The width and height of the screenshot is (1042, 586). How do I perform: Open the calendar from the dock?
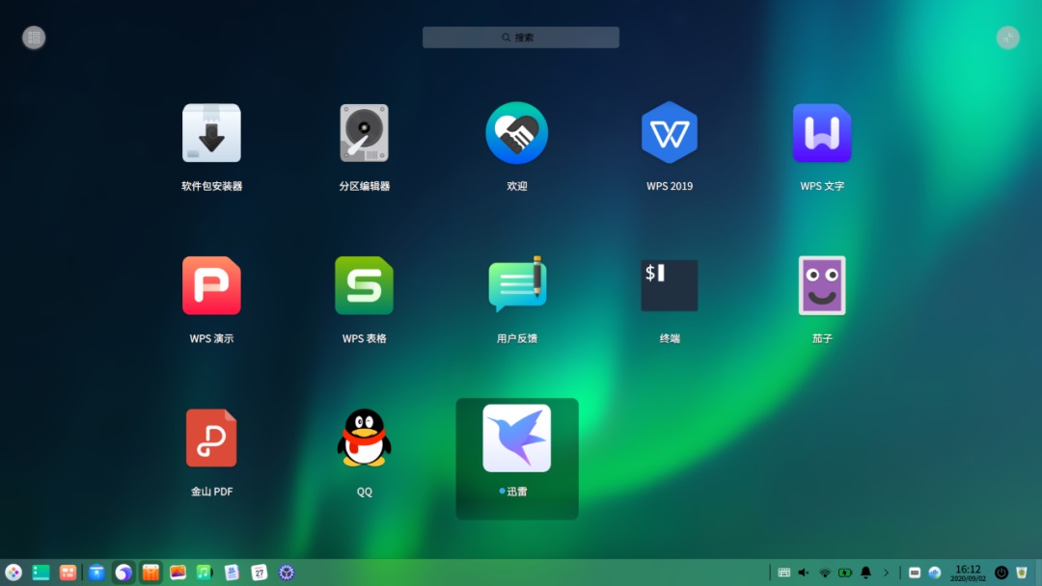259,573
